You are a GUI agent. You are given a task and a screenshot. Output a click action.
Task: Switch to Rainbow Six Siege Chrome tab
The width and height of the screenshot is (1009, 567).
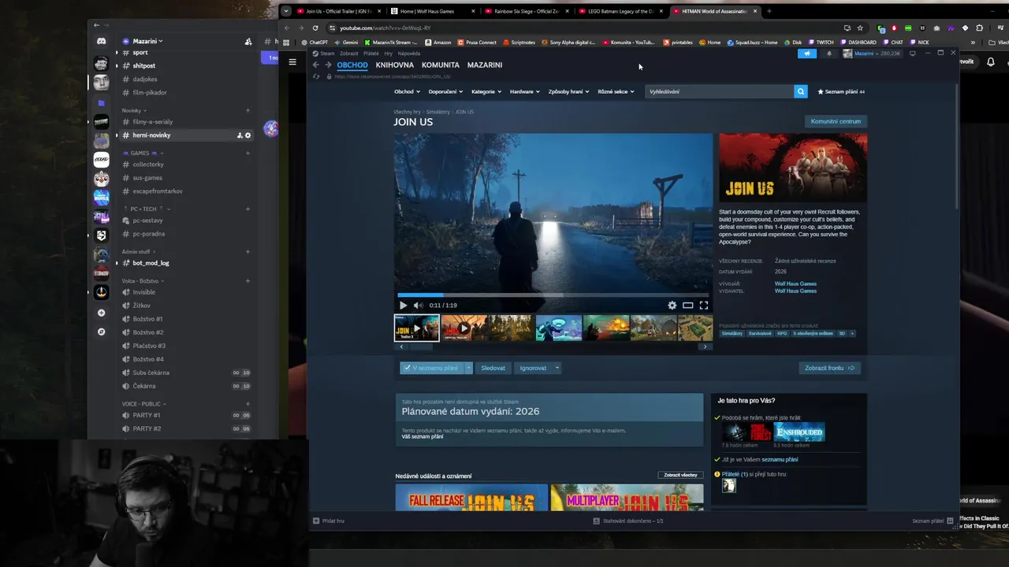(526, 11)
